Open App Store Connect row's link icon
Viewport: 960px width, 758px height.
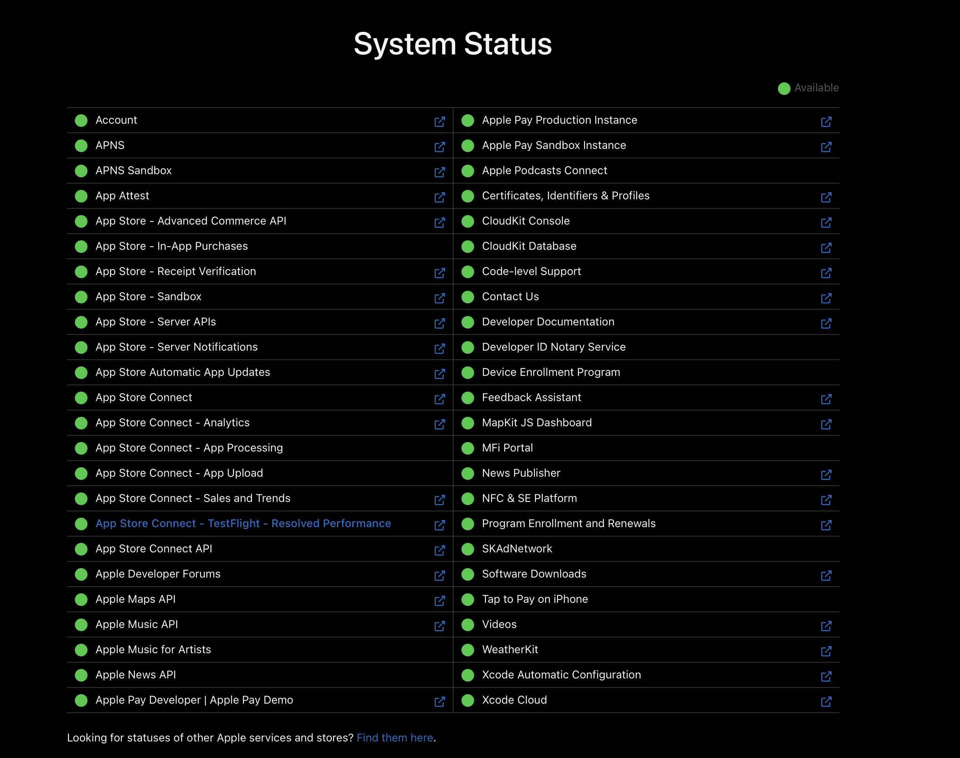coord(439,399)
